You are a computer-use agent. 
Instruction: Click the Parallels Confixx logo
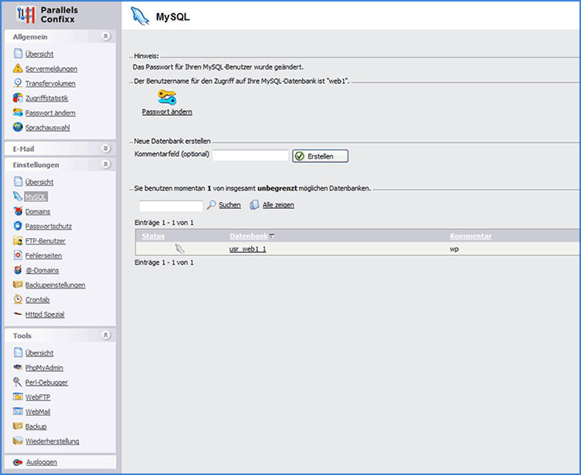(46, 15)
